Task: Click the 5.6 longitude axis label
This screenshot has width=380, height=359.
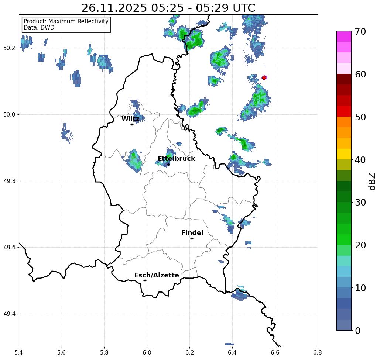Action: pyautogui.click(x=62, y=352)
